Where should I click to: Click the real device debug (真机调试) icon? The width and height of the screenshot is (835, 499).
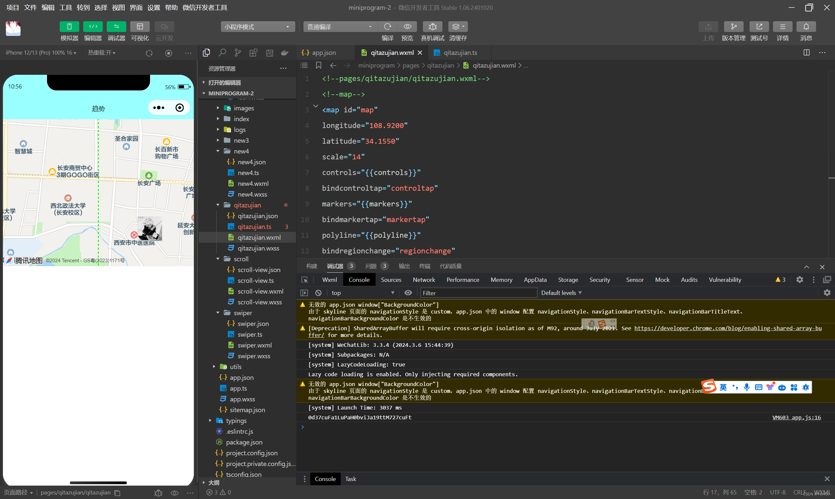click(432, 26)
